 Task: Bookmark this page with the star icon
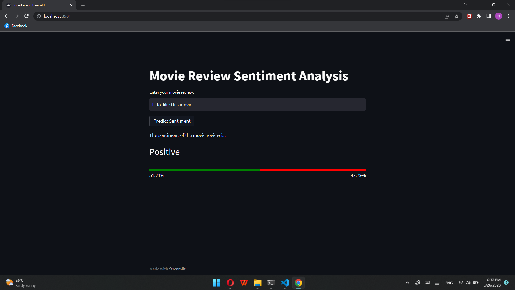[x=457, y=16]
